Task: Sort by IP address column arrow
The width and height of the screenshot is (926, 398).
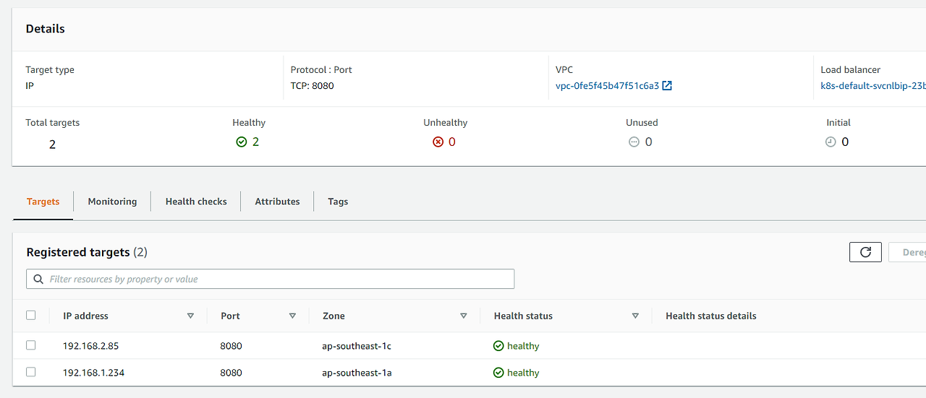Action: pos(190,316)
